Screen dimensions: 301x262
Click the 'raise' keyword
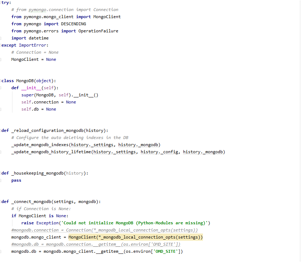pyautogui.click(x=27, y=223)
